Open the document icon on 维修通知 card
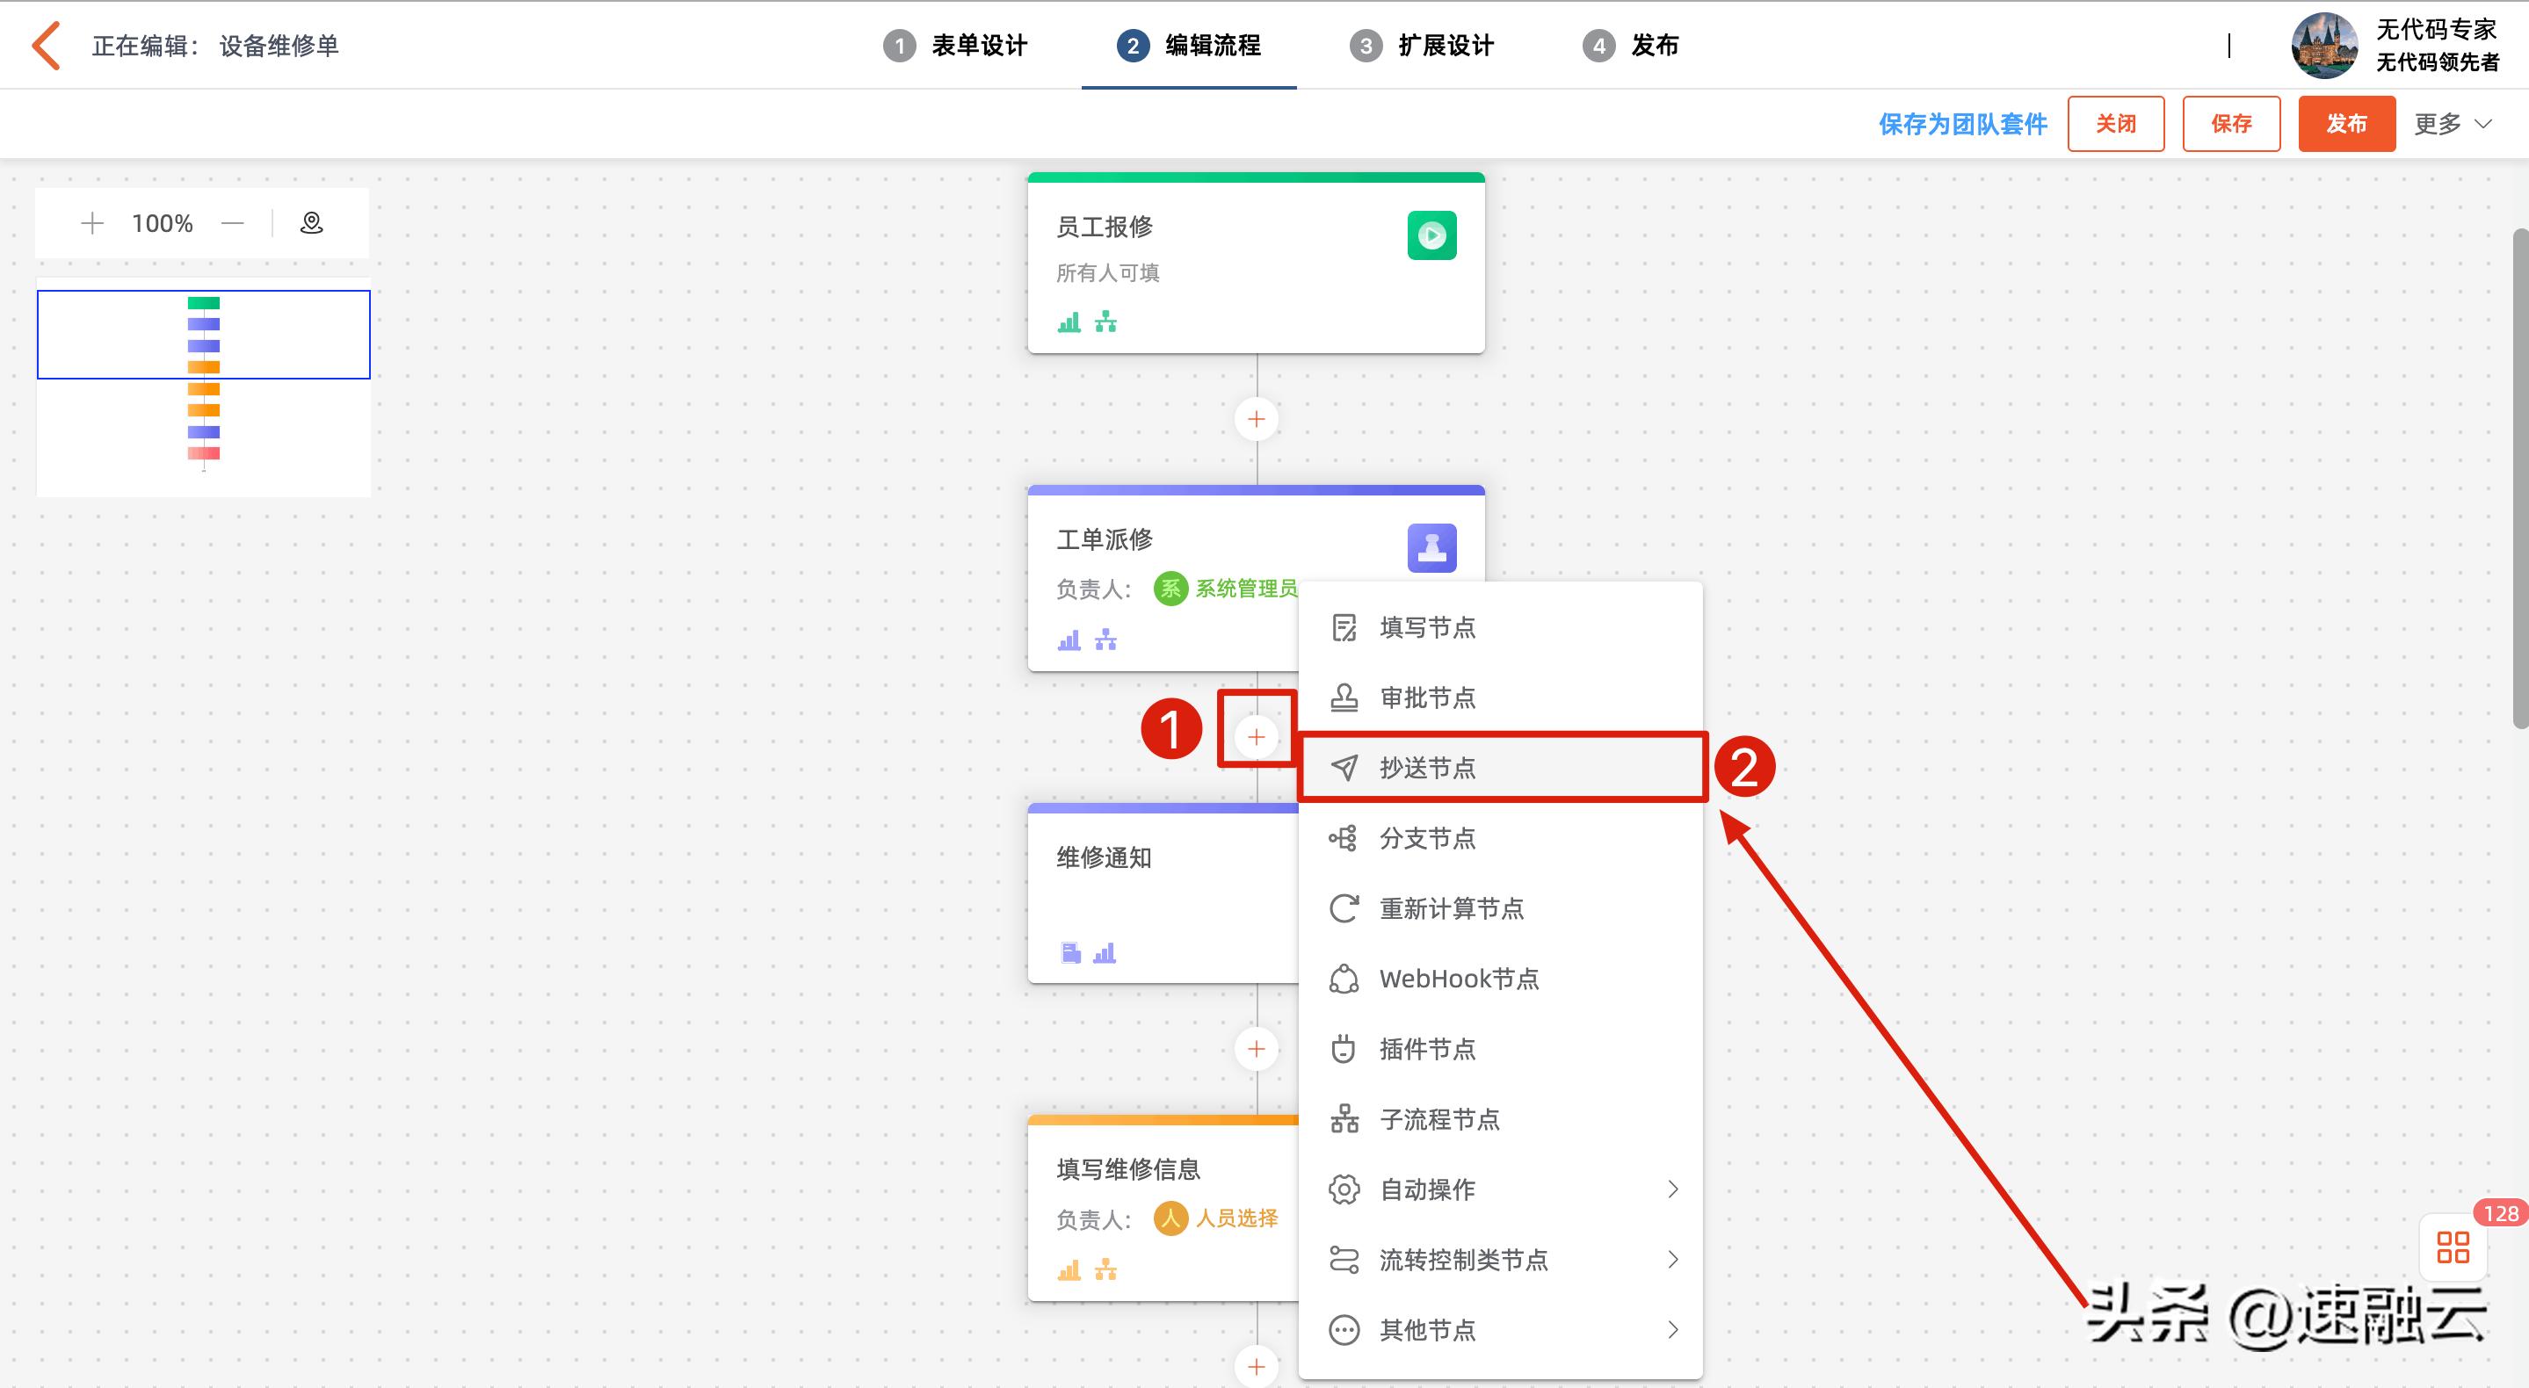This screenshot has width=2529, height=1388. 1072,951
